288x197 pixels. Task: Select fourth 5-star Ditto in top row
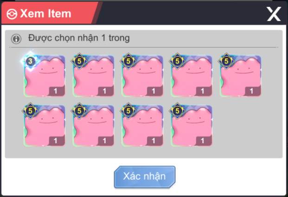192,76
